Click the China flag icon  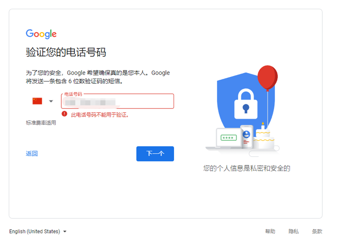(38, 100)
